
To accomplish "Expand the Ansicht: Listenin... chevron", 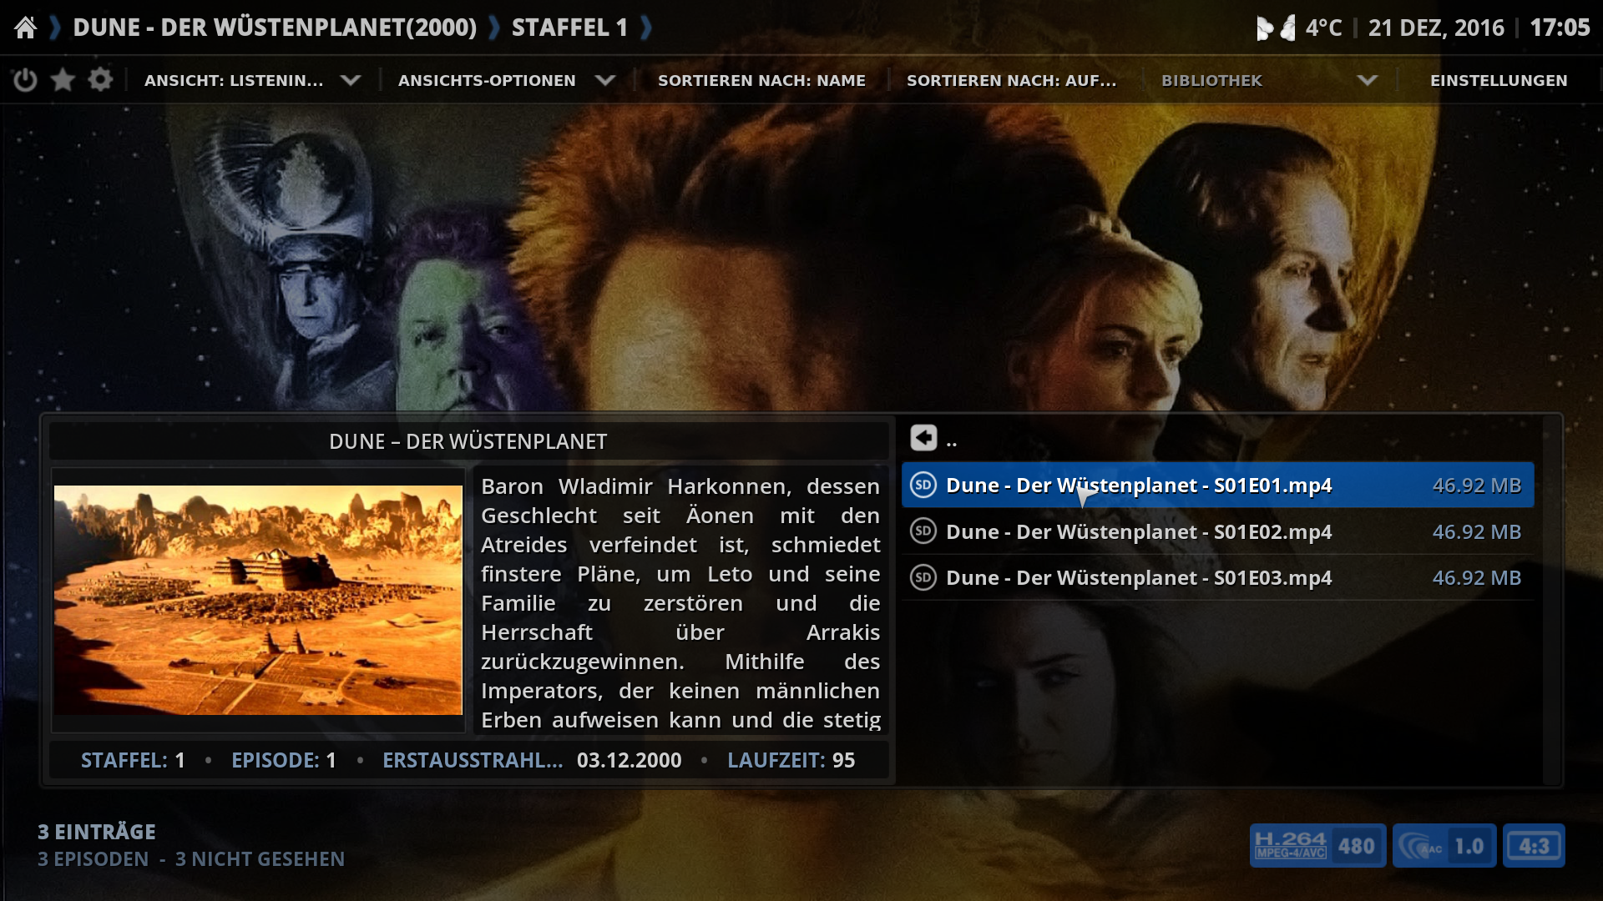I will (x=351, y=80).
